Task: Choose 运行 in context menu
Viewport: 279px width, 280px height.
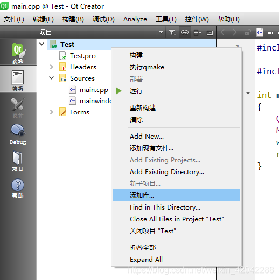Action: pyautogui.click(x=176, y=91)
